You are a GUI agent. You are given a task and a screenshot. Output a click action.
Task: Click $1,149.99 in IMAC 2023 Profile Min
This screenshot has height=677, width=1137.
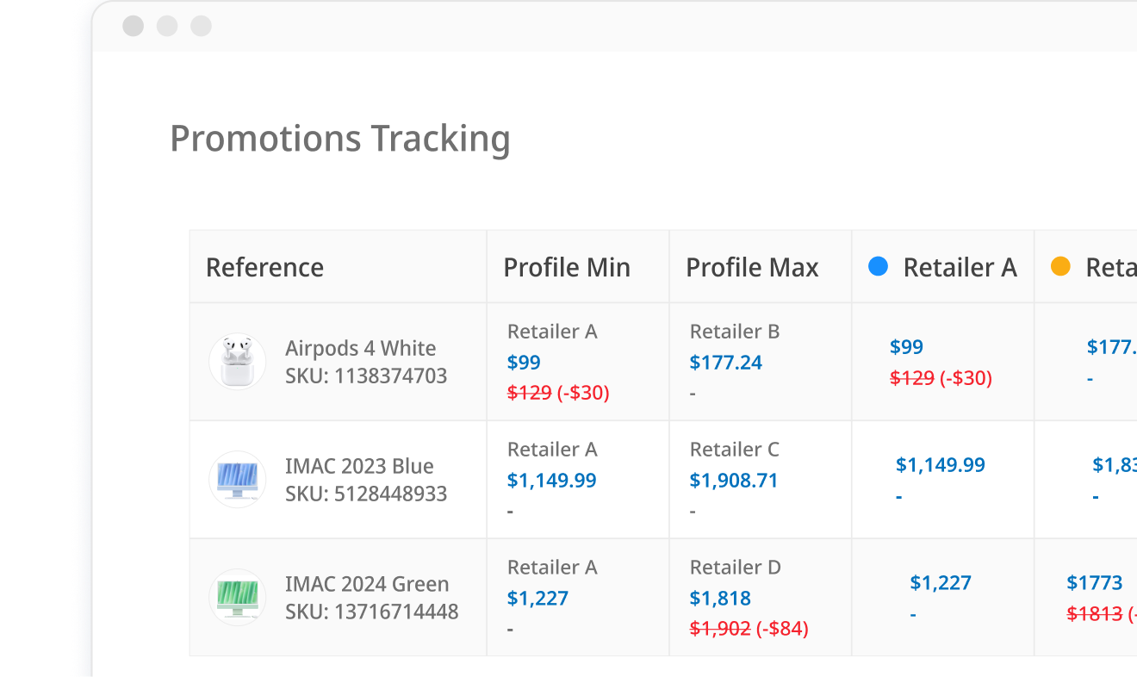coord(551,480)
